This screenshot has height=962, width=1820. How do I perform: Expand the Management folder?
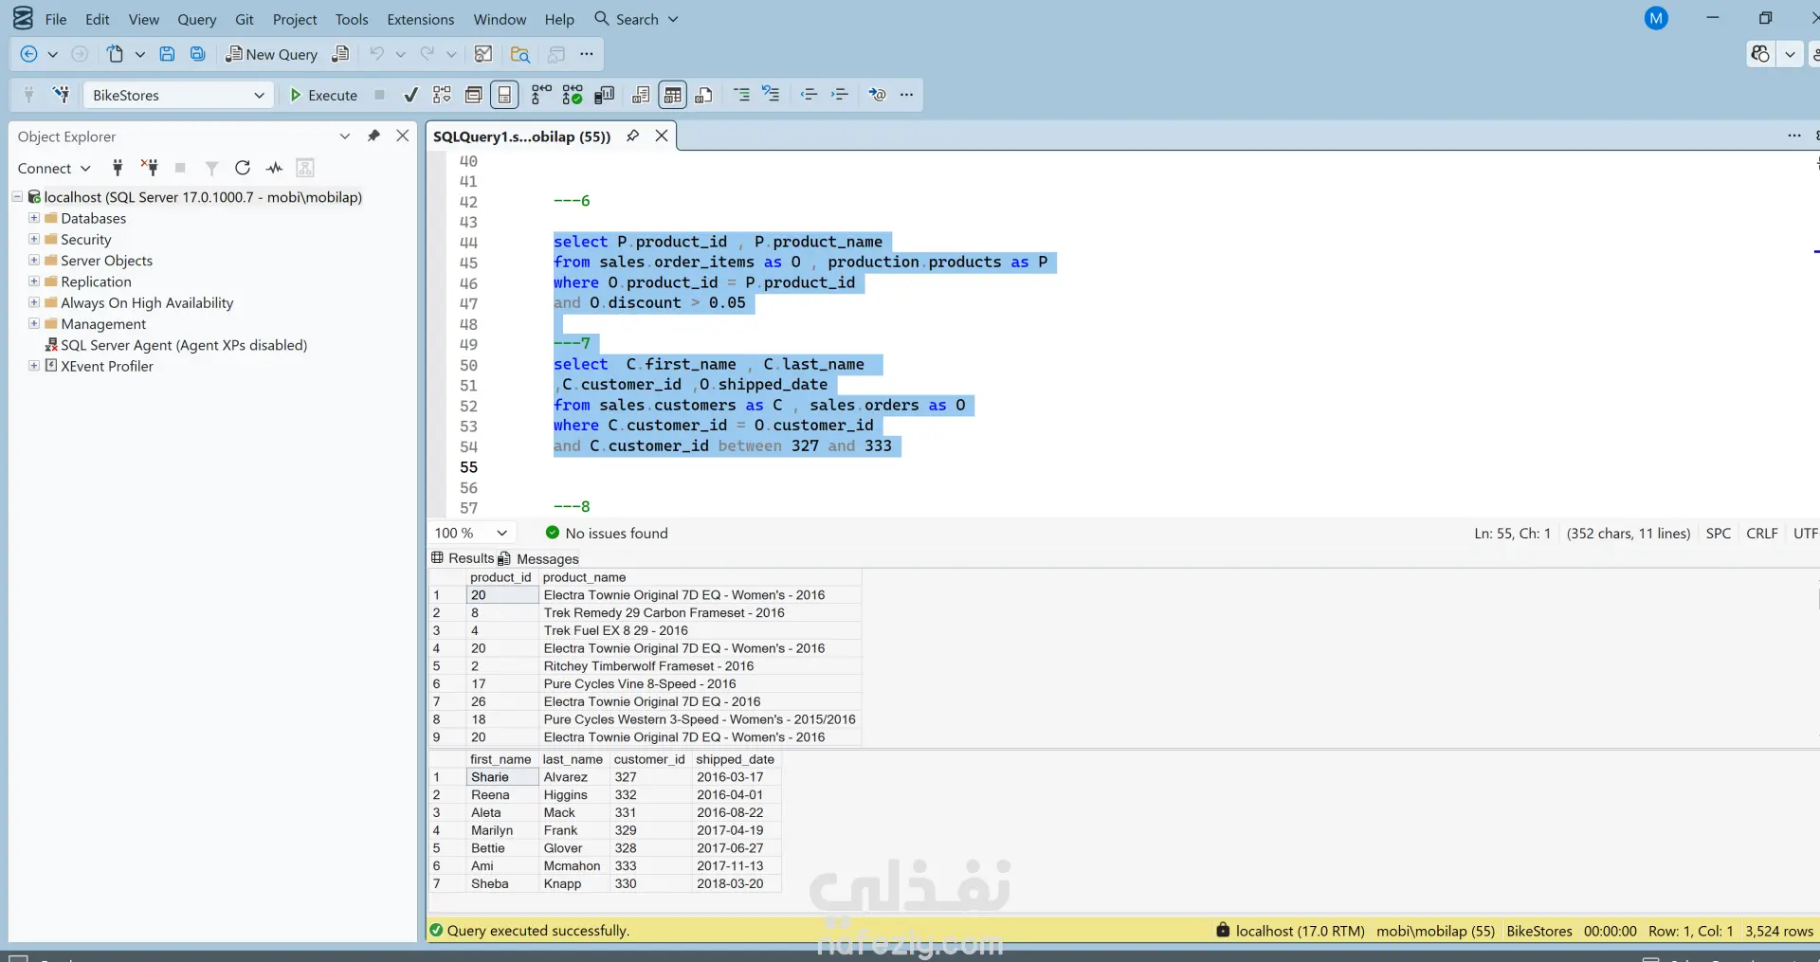pos(34,323)
